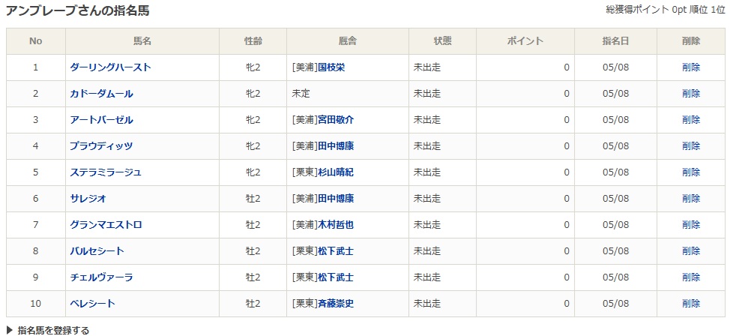Click 牝2 cell in ダーリングハースト row
Image resolution: width=730 pixels, height=336 pixels.
coord(253,67)
